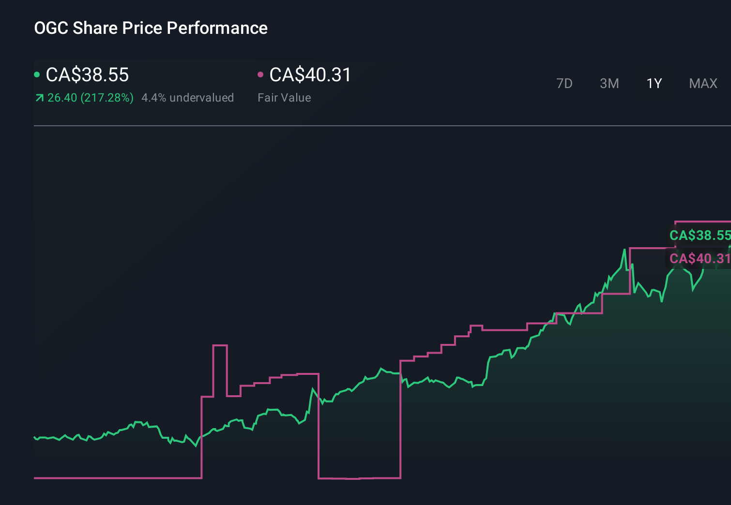
Task: Switch to the 7D time range tab
Action: (x=565, y=83)
